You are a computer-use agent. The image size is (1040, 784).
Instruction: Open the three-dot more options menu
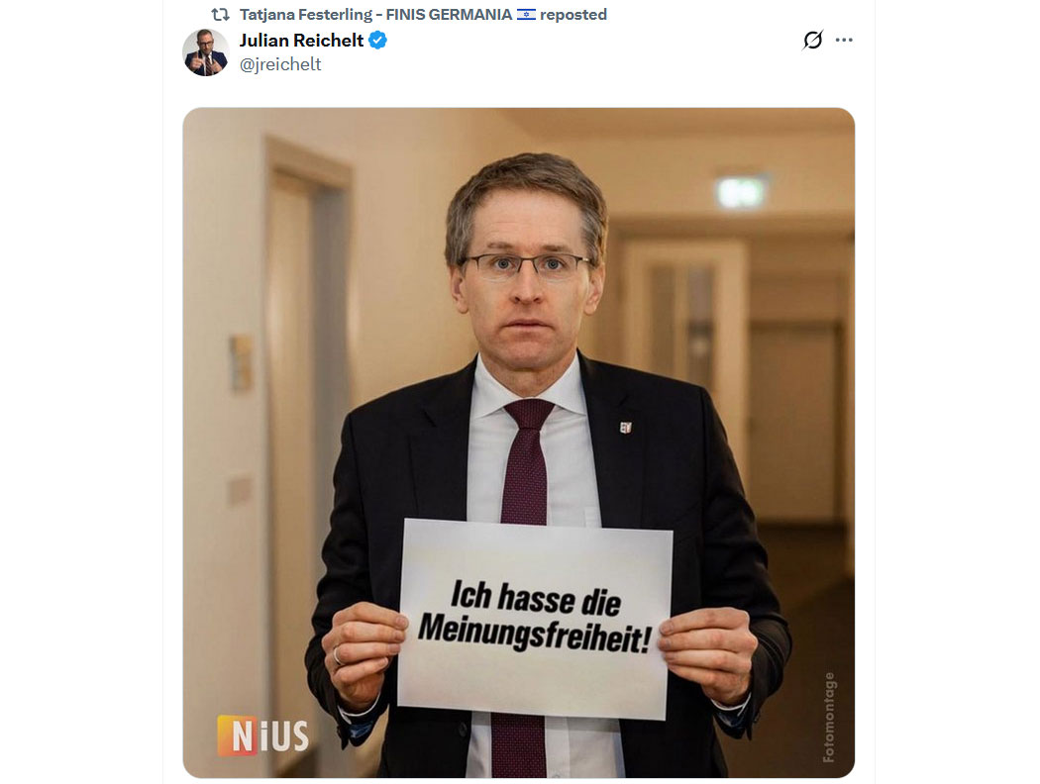[x=844, y=41]
